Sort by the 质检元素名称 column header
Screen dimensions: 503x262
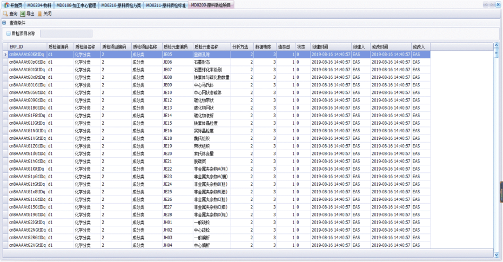click(212, 47)
